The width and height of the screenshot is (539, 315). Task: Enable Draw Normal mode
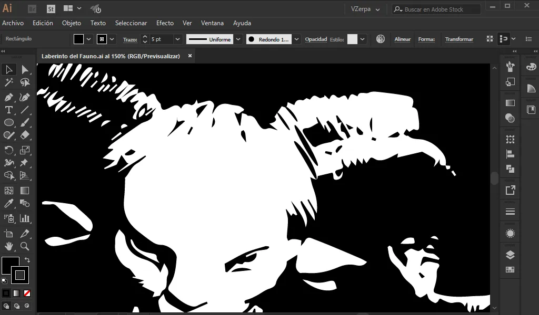click(x=6, y=306)
